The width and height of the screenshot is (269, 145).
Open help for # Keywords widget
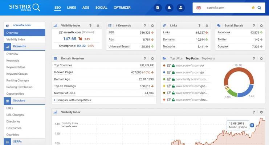[x=145, y=25]
